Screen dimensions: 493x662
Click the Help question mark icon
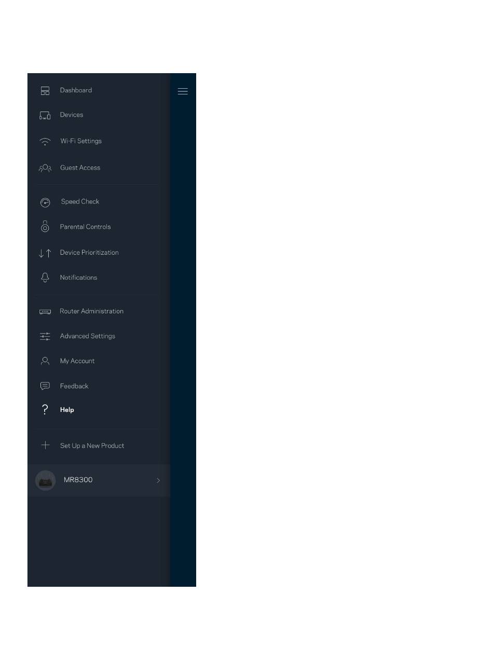click(45, 410)
